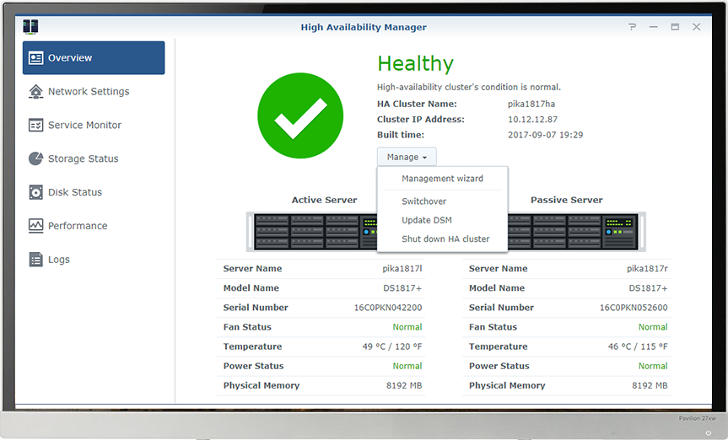Click the Network Settings house icon

point(35,92)
